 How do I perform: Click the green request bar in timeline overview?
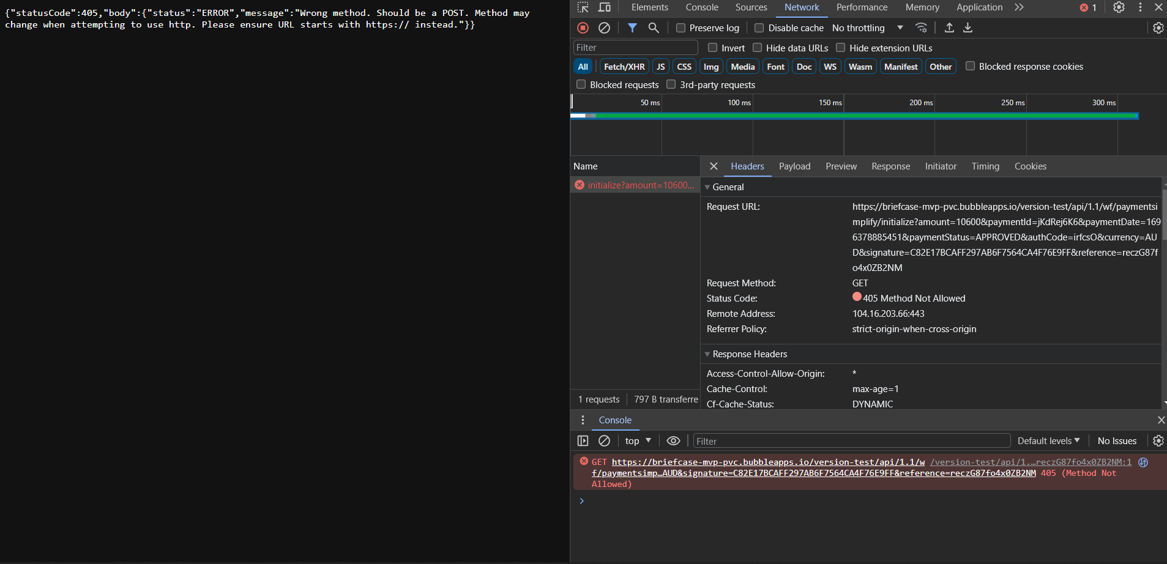tap(867, 115)
